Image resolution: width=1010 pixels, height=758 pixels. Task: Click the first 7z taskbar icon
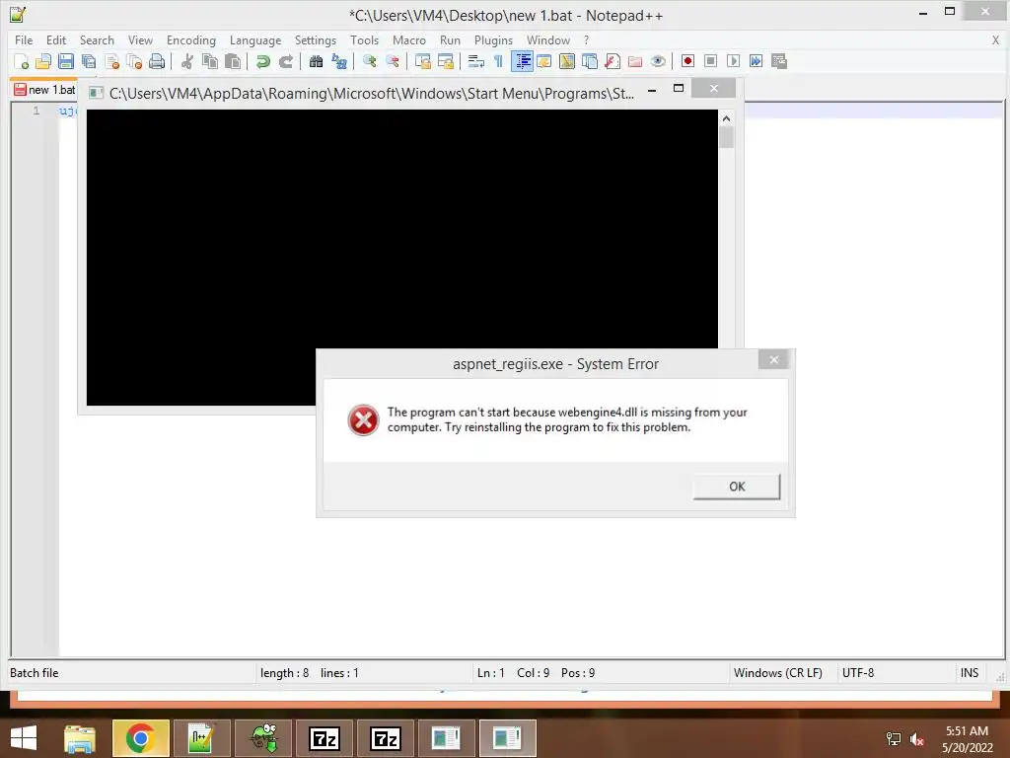[x=324, y=738]
